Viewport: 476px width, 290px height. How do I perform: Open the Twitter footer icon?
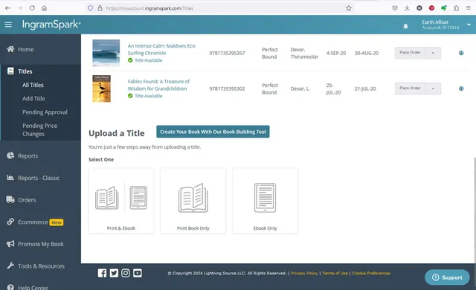(x=114, y=273)
